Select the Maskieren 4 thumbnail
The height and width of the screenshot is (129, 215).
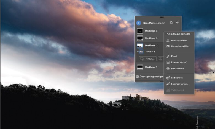point(140,31)
